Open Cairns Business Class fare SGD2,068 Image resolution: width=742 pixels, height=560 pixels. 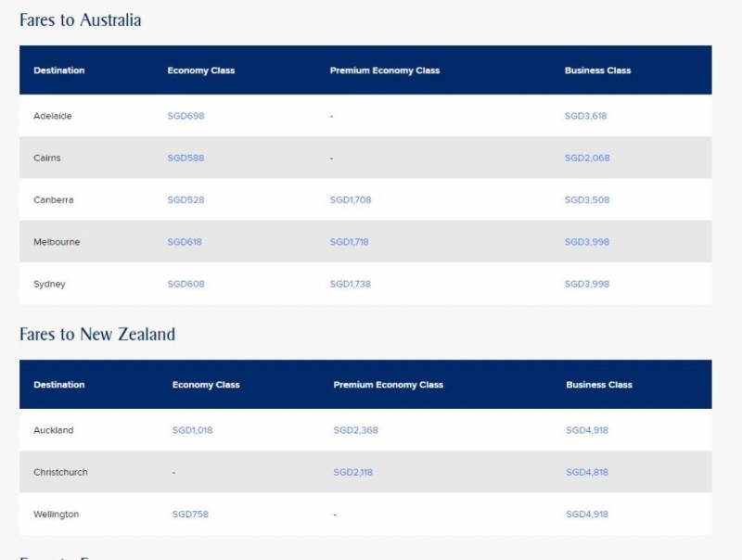587,158
